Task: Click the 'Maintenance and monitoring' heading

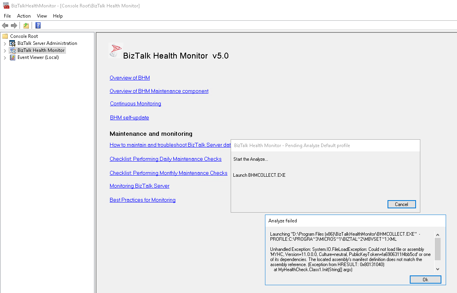Action: pyautogui.click(x=151, y=134)
